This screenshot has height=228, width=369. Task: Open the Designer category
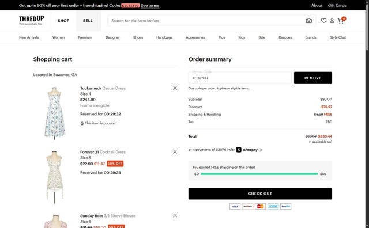pos(112,37)
